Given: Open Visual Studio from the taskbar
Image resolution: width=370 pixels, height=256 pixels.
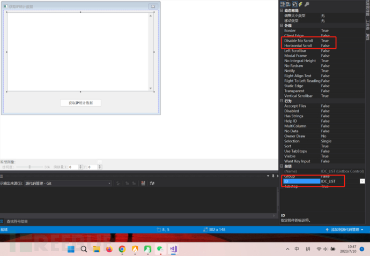Looking at the screenshot, I should tap(173, 249).
